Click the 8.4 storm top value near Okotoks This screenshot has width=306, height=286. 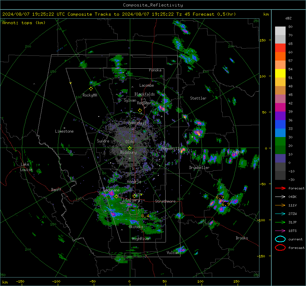click(x=145, y=216)
